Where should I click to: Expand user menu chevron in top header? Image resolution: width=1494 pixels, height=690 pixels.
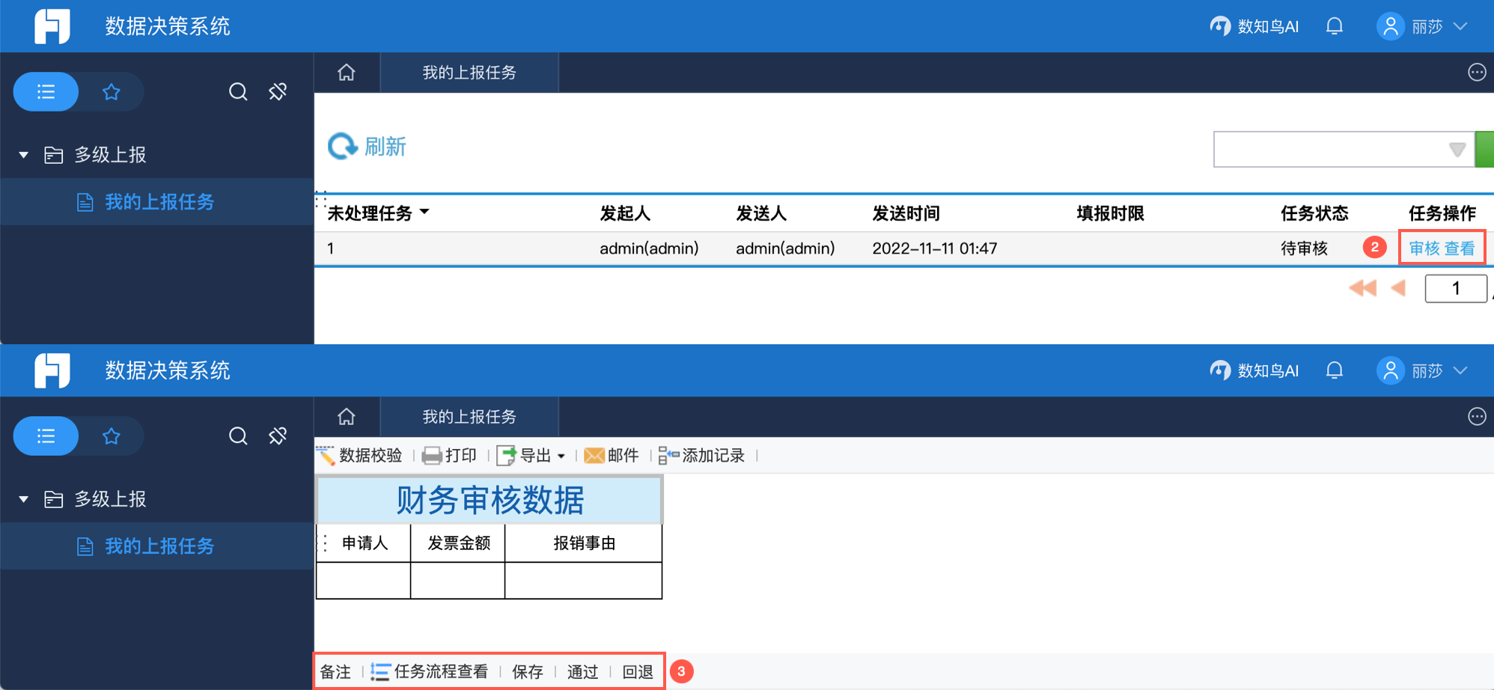pos(1460,26)
